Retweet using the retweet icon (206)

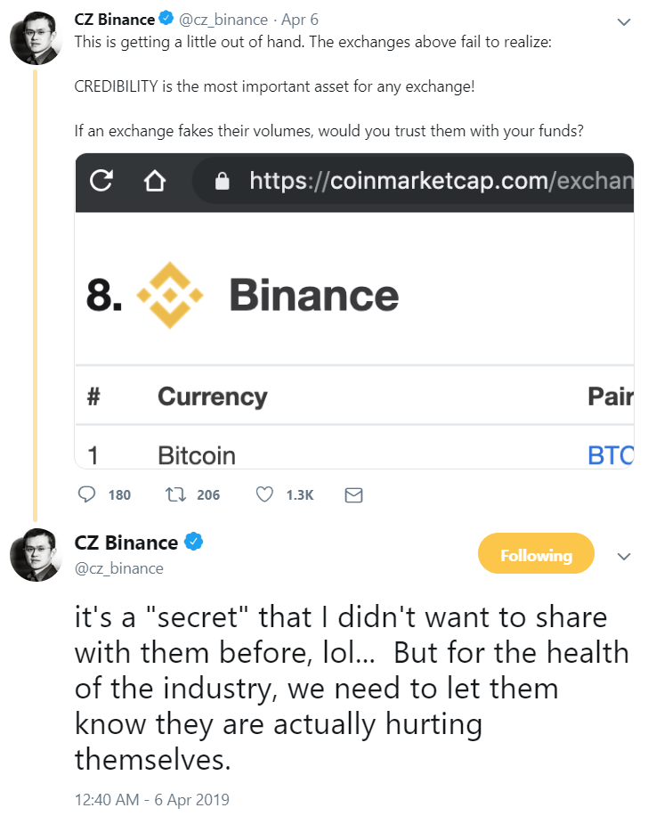(x=175, y=494)
